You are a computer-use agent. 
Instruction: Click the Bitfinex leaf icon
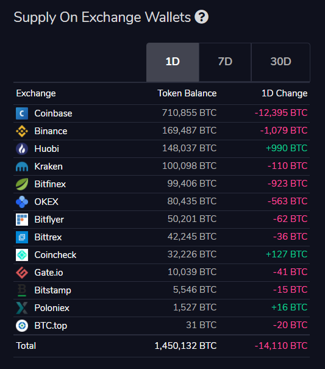click(x=22, y=184)
